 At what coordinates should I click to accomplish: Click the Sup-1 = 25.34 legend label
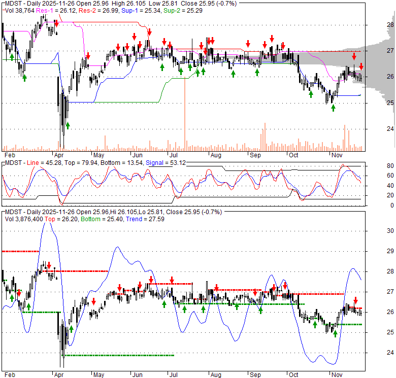point(141,11)
